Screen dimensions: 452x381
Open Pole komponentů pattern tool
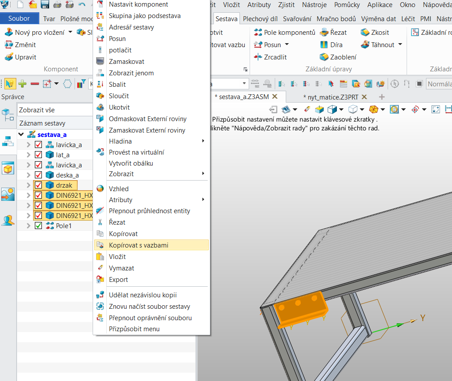click(x=258, y=33)
